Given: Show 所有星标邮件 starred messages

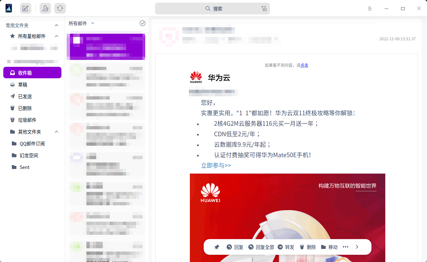Looking at the screenshot, I should 32,36.
